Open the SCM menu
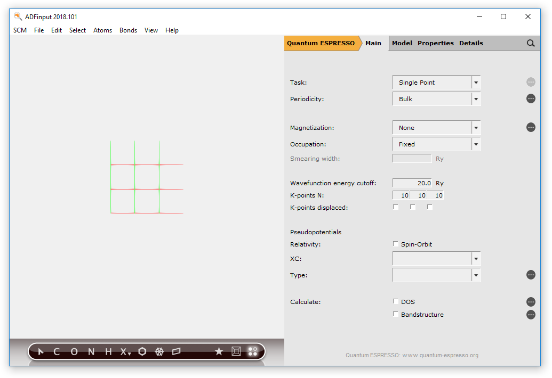552x378 pixels. [x=20, y=30]
